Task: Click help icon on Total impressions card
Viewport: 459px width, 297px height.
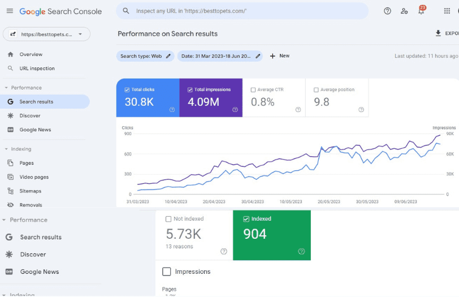Action: 235,110
